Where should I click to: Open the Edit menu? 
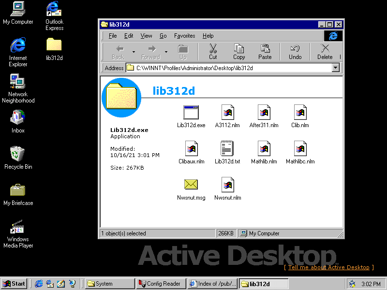pyautogui.click(x=129, y=36)
